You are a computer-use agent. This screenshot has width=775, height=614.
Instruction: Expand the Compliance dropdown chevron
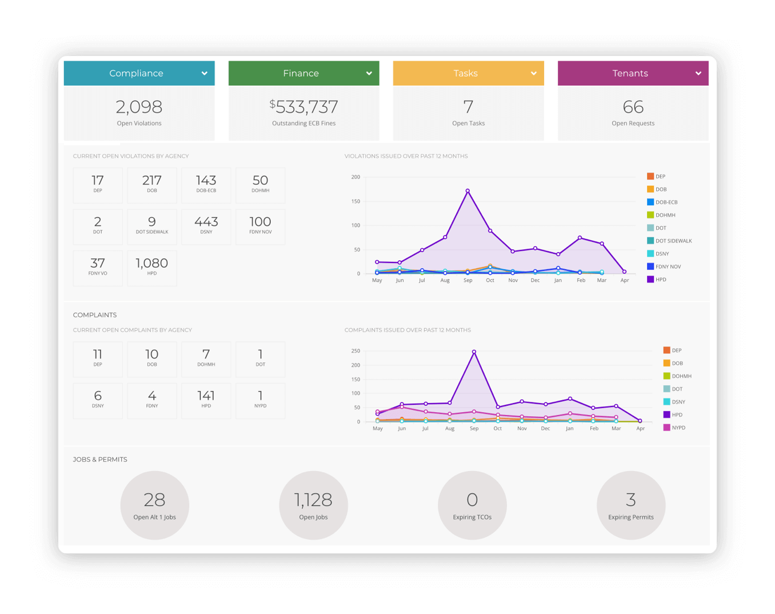point(205,73)
